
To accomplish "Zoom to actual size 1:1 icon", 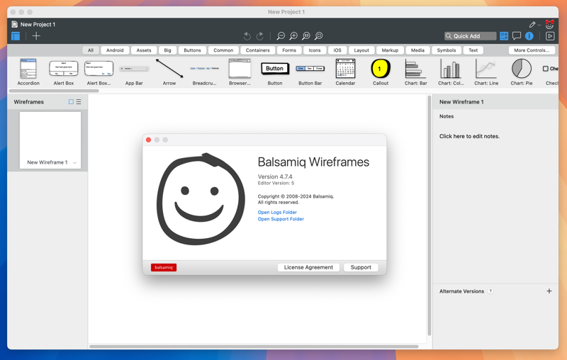I will (x=306, y=35).
